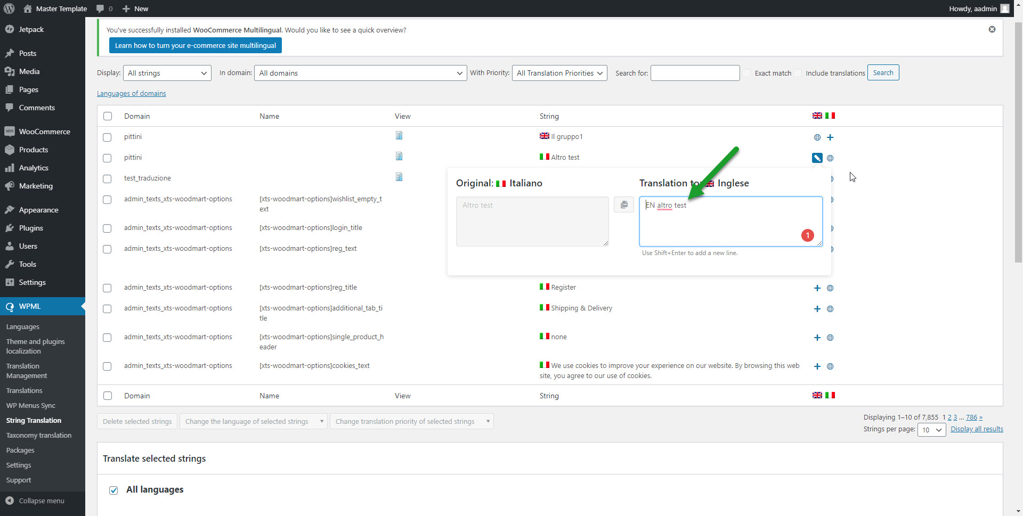Click the pencil edit icon for 'Altro test'
The image size is (1023, 516).
[817, 158]
